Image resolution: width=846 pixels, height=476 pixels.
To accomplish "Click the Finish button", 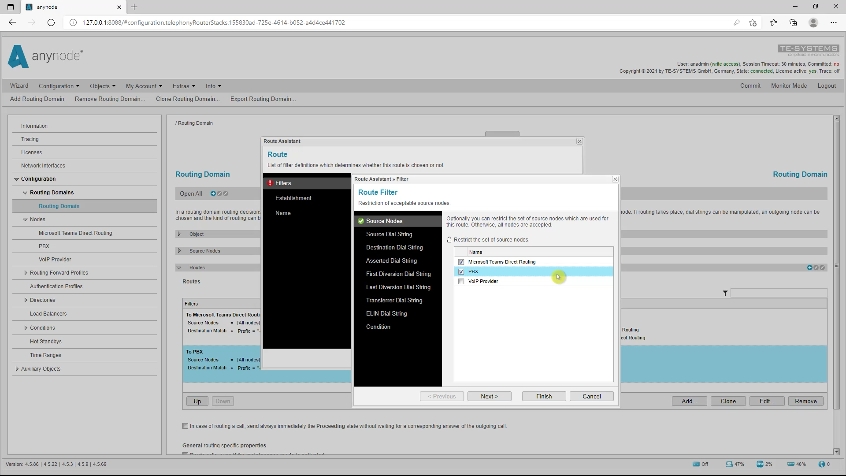I will tap(544, 396).
